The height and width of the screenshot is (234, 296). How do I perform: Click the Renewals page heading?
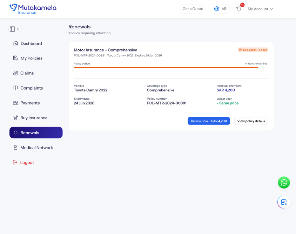coord(80,27)
